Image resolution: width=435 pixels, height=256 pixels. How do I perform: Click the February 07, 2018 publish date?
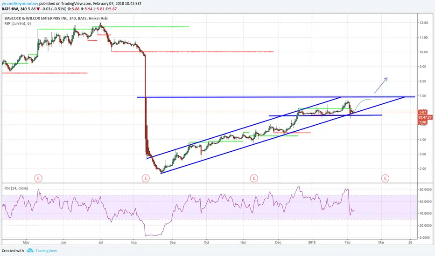click(110, 4)
